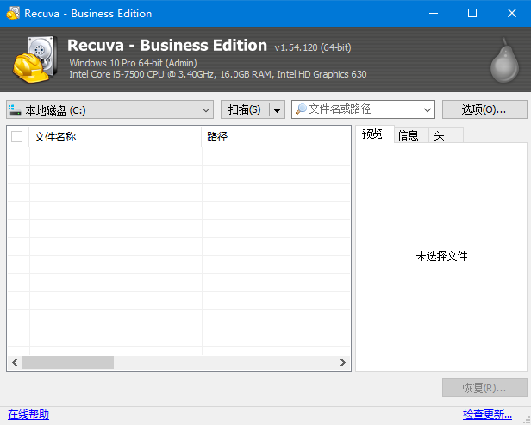The image size is (531, 425).
Task: Click into the 文件名或路径 search field
Action: (363, 109)
